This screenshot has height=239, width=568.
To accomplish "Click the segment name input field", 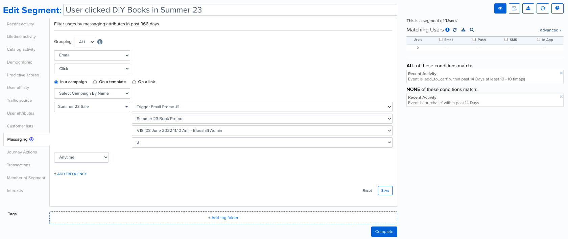I will pyautogui.click(x=230, y=10).
